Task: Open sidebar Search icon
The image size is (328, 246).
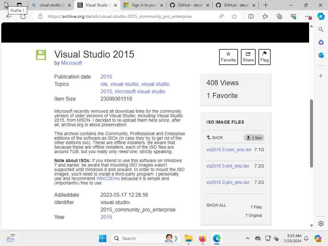Action: 321,29
